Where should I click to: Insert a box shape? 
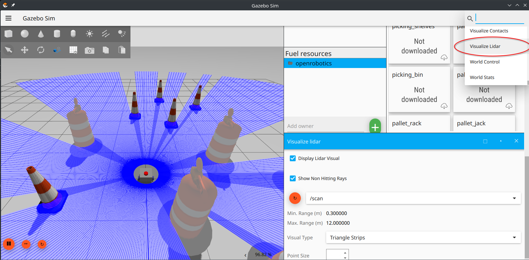click(9, 34)
